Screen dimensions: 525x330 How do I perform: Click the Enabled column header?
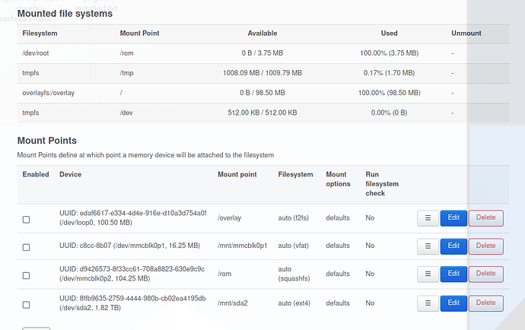point(36,174)
